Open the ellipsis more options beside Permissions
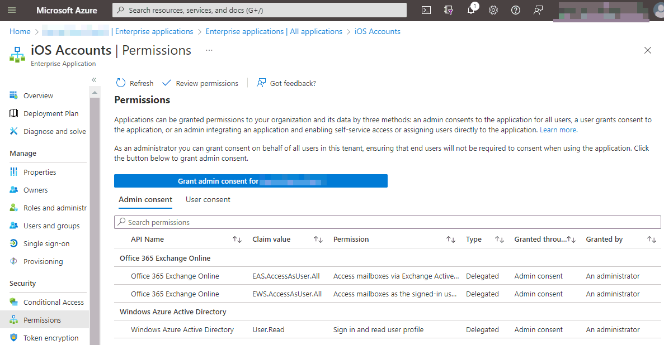The height and width of the screenshot is (345, 664). (209, 50)
